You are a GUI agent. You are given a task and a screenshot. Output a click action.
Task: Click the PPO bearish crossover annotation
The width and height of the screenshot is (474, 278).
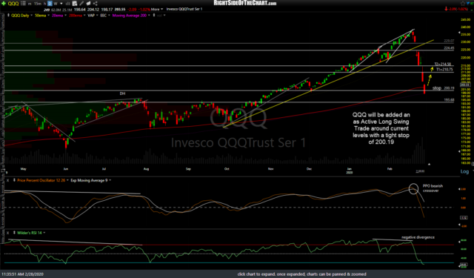433,188
